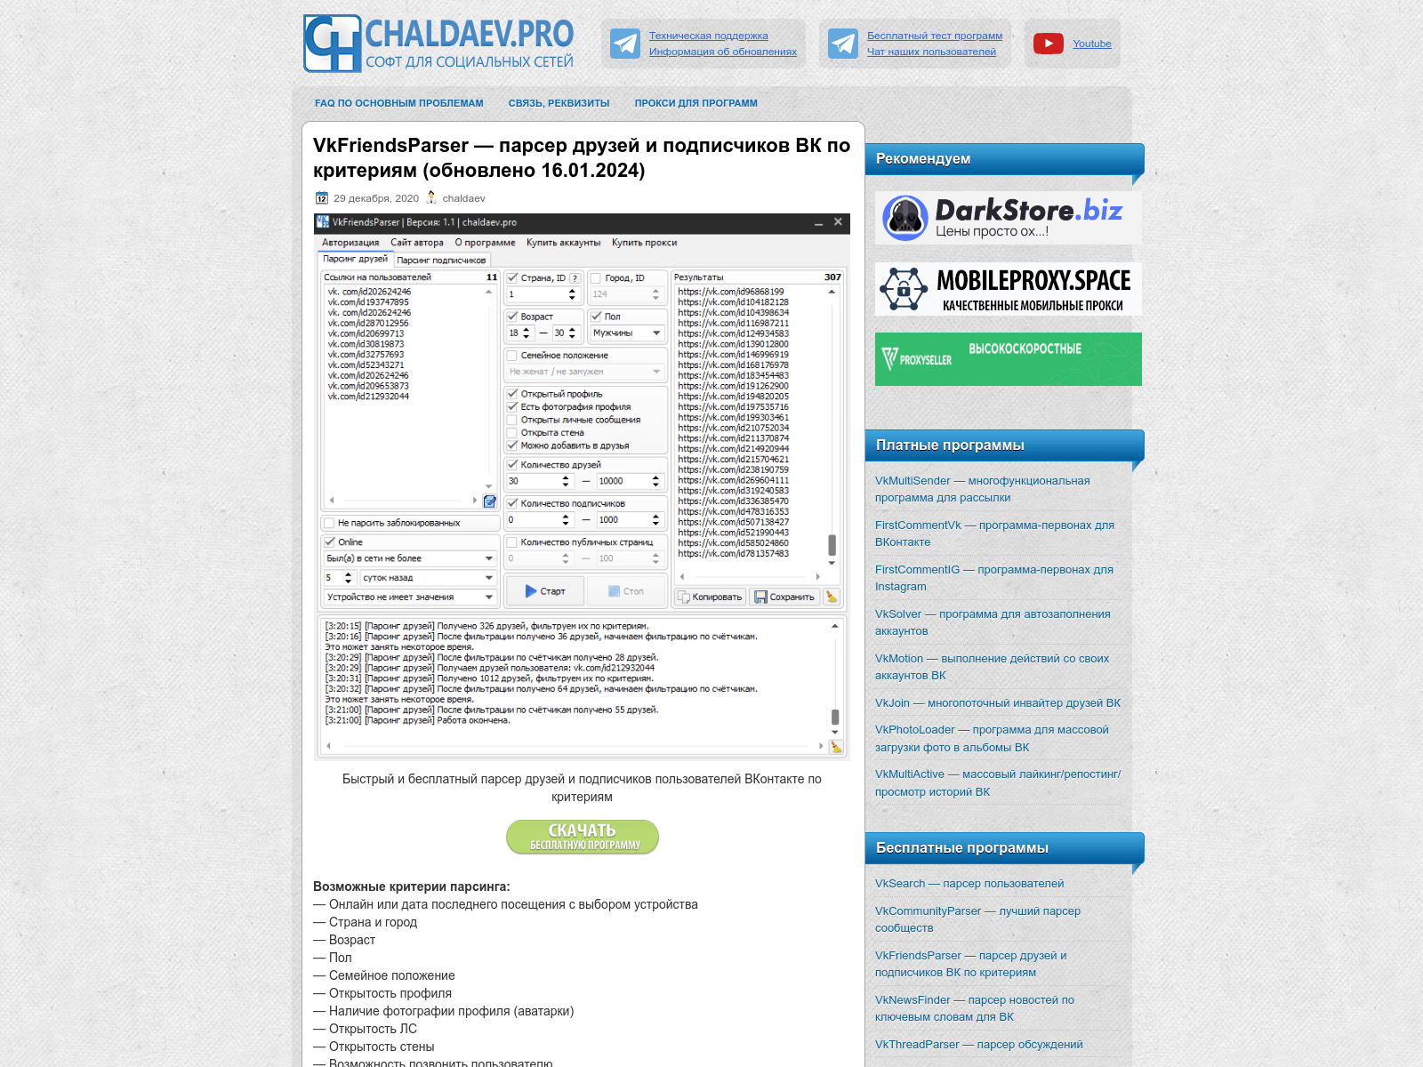The image size is (1423, 1067).
Task: Click the edit list icon under the user links box
Action: [489, 501]
